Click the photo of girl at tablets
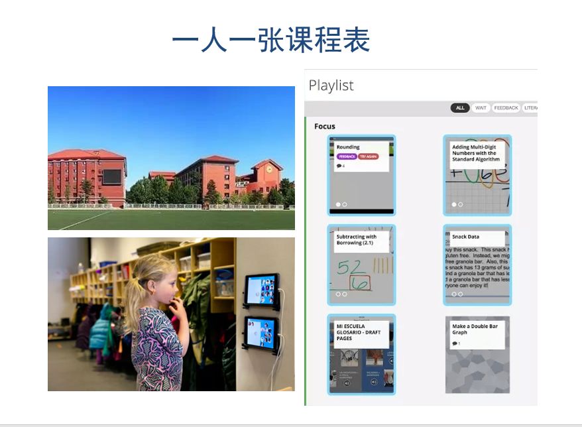 click(x=172, y=314)
